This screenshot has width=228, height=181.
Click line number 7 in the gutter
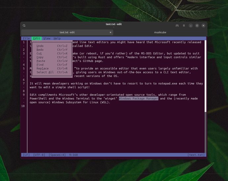(x=24, y=84)
